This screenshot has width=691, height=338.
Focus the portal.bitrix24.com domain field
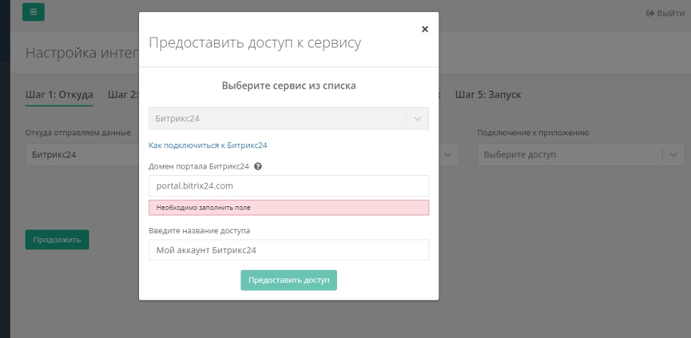click(x=289, y=186)
